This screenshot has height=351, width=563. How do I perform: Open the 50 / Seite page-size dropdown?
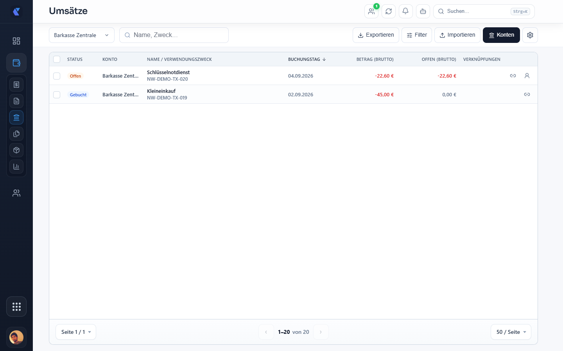pyautogui.click(x=511, y=332)
